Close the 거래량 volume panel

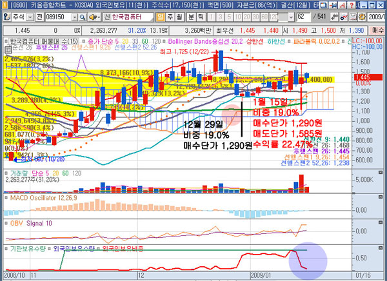click(381, 172)
